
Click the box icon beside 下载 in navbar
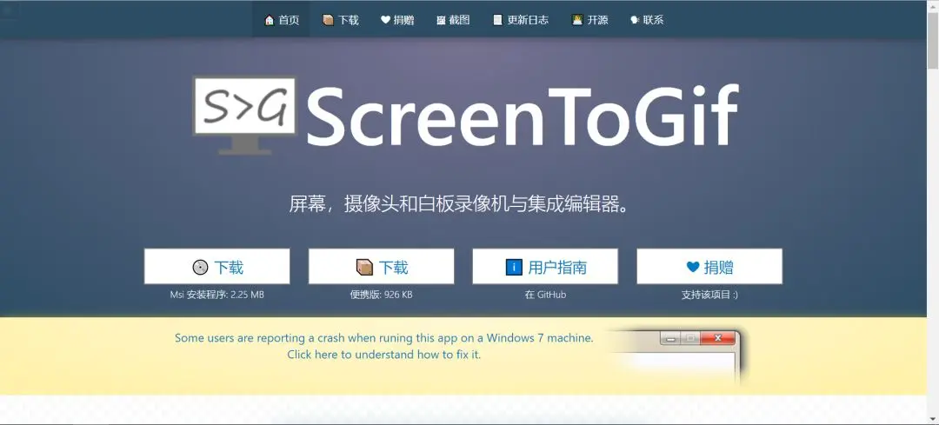pyautogui.click(x=328, y=20)
